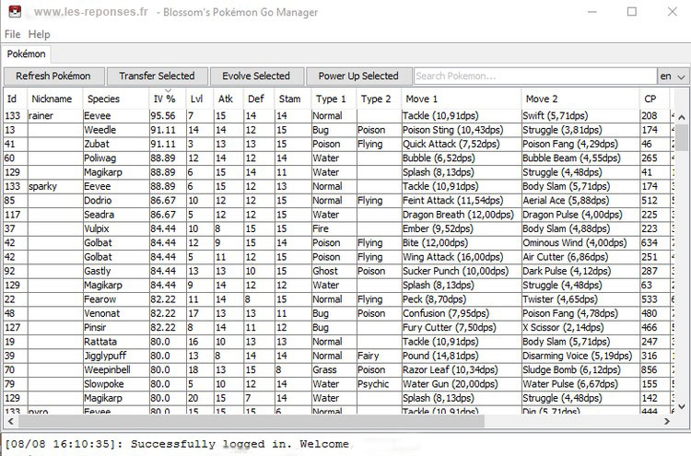Click 'Water Gun (20,00dps)' move cell

click(x=461, y=384)
